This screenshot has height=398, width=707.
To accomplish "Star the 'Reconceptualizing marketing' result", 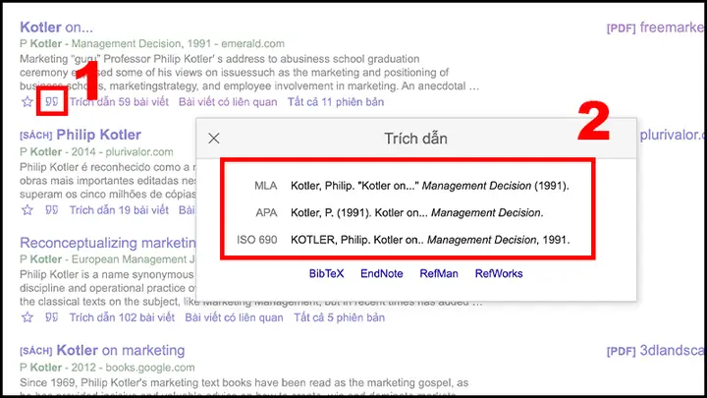I will 27,317.
